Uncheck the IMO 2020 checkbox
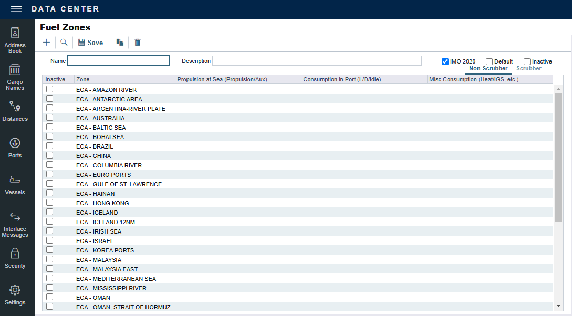 (x=445, y=61)
